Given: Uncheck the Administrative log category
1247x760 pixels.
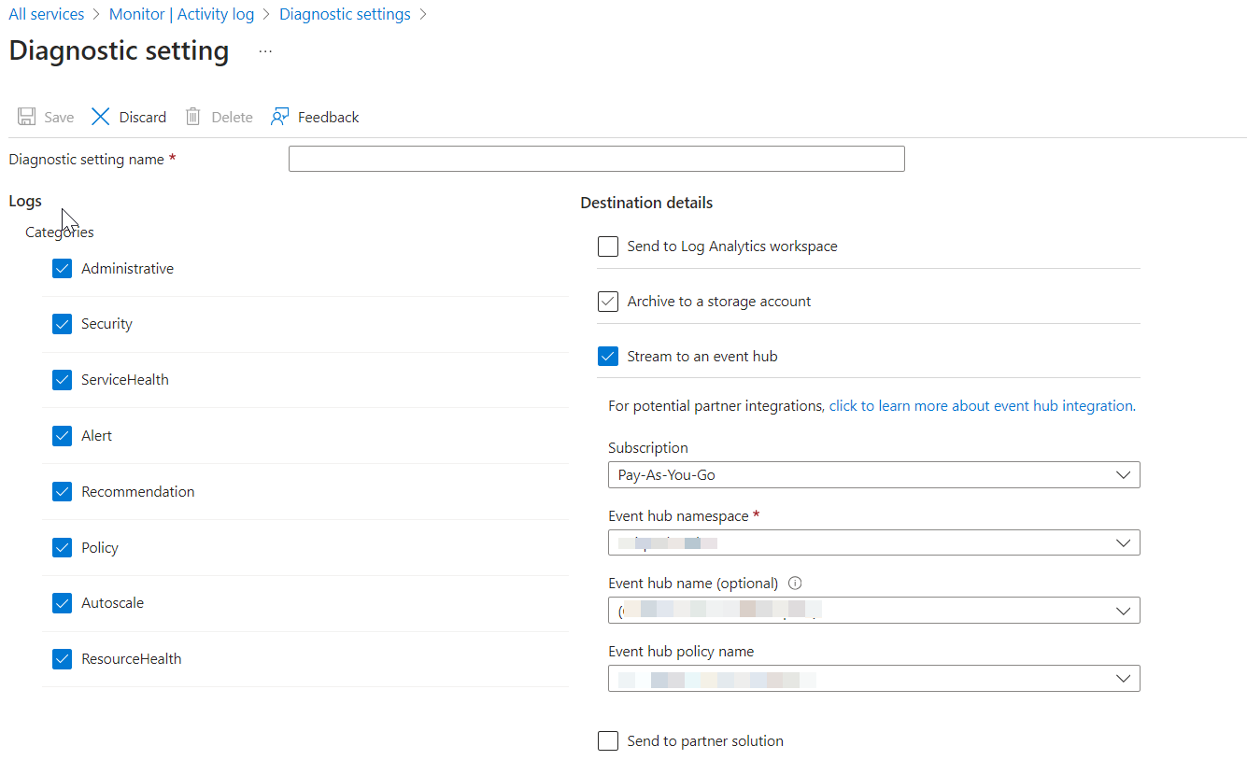Looking at the screenshot, I should click(x=62, y=269).
